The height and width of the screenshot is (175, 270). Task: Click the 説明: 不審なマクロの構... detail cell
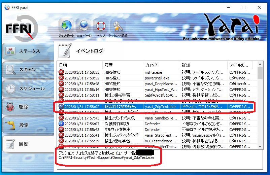tap(204, 84)
